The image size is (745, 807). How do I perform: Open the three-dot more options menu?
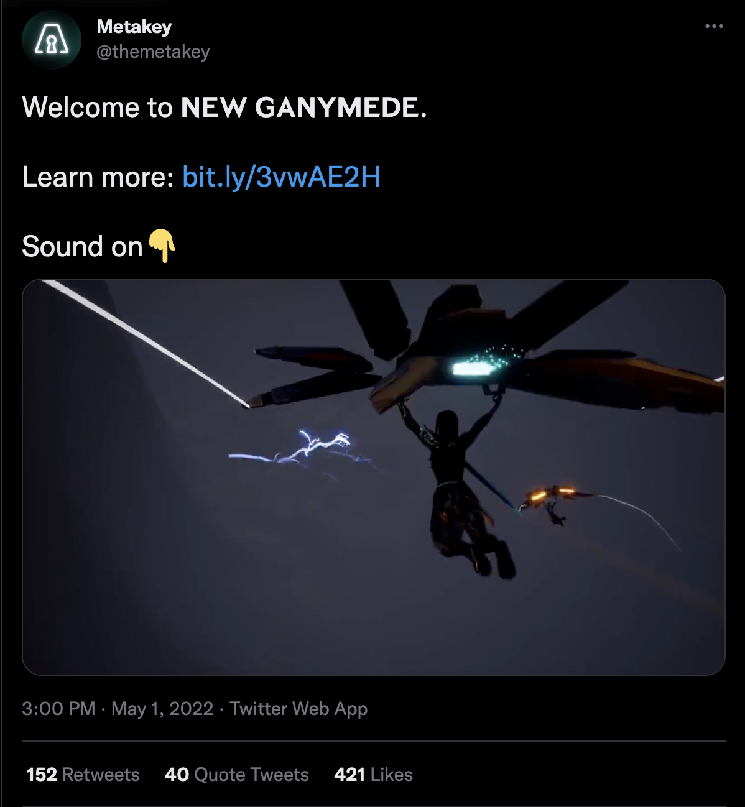(714, 26)
